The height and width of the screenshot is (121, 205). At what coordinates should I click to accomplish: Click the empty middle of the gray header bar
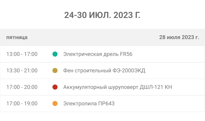92,37
